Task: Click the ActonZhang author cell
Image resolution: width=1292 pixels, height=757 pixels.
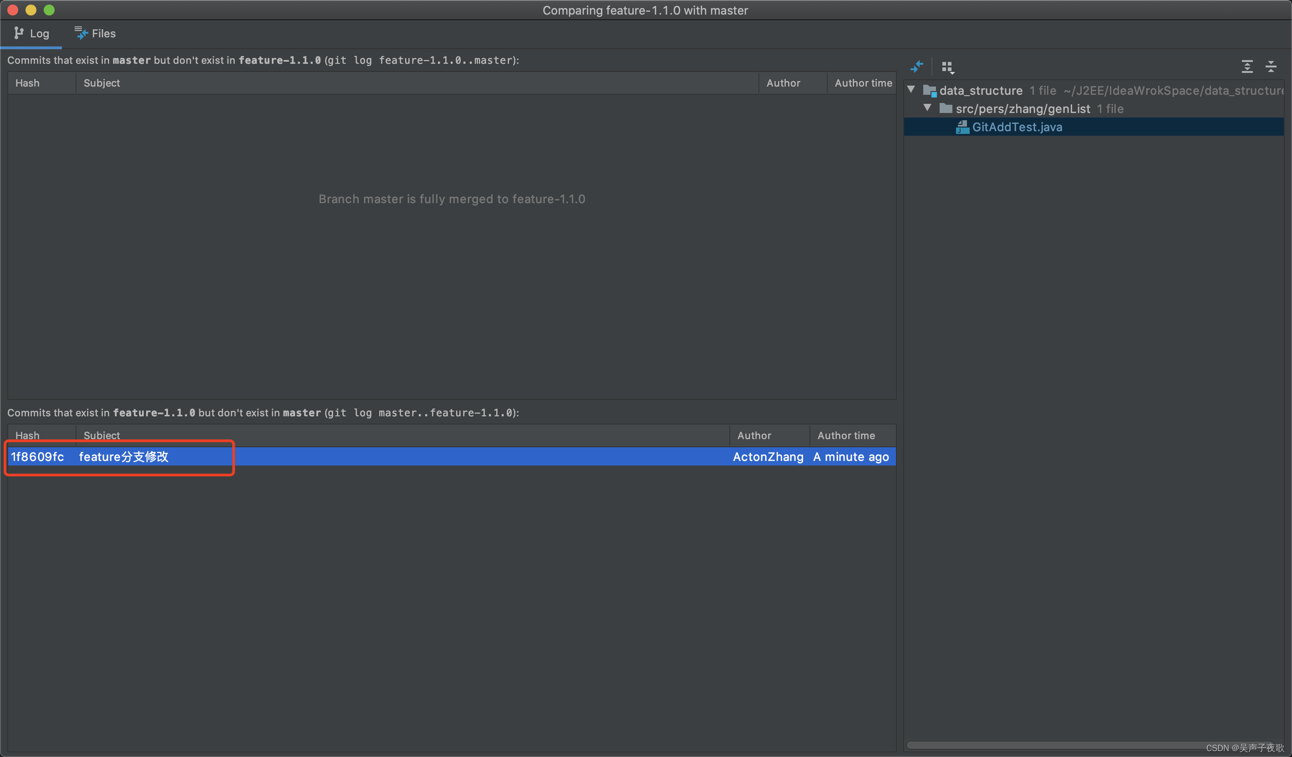Action: tap(768, 457)
